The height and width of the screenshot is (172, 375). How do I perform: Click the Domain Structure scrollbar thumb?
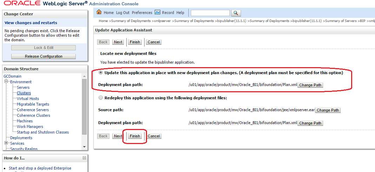click(84, 107)
